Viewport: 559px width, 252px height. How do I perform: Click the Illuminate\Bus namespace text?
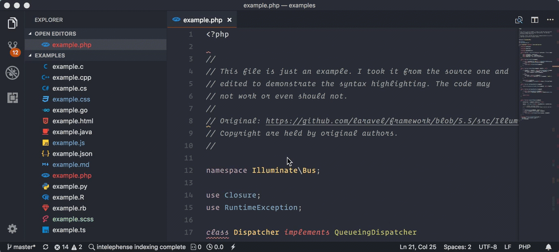pyautogui.click(x=284, y=170)
